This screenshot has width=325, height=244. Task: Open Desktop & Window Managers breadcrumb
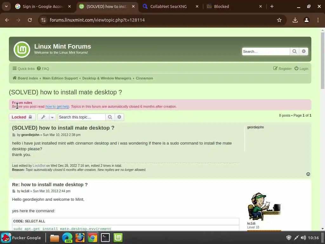tap(107, 78)
